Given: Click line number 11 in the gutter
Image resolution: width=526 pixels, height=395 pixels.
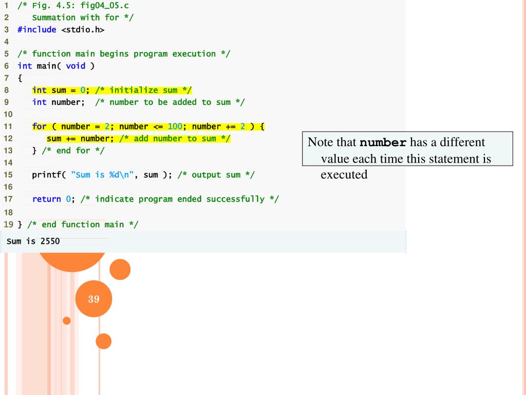Looking at the screenshot, I should [x=8, y=127].
